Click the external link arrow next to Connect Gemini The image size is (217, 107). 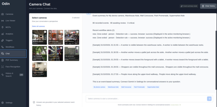click(180, 105)
